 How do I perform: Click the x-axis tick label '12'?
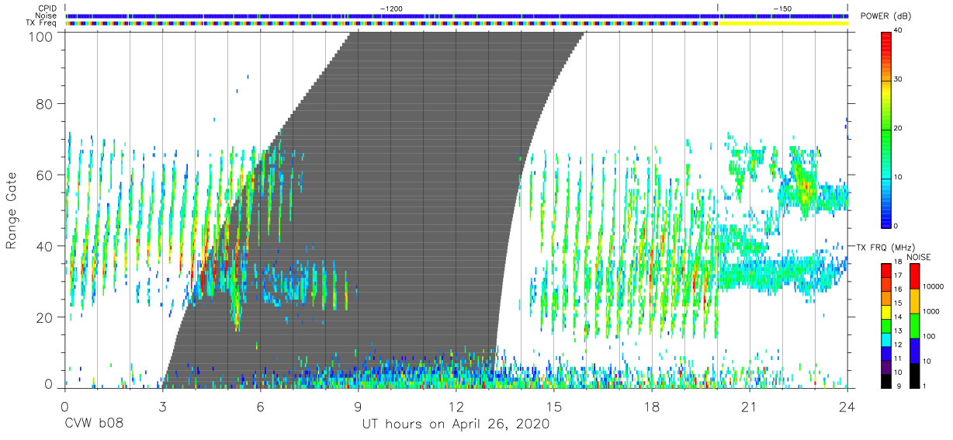(456, 406)
